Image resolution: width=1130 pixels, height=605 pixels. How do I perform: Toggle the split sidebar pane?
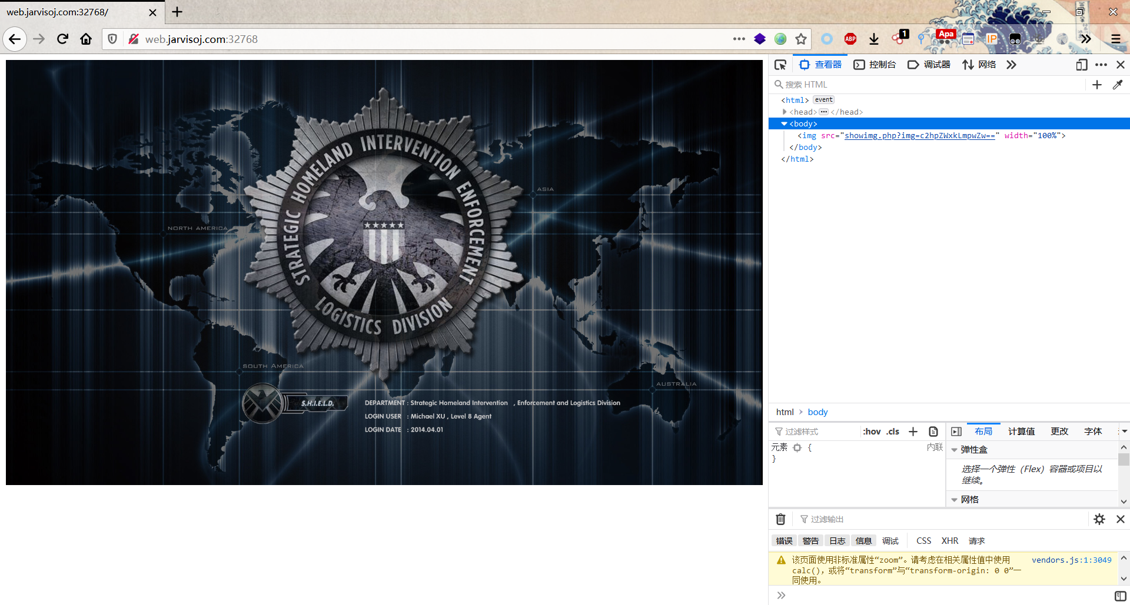click(x=956, y=432)
